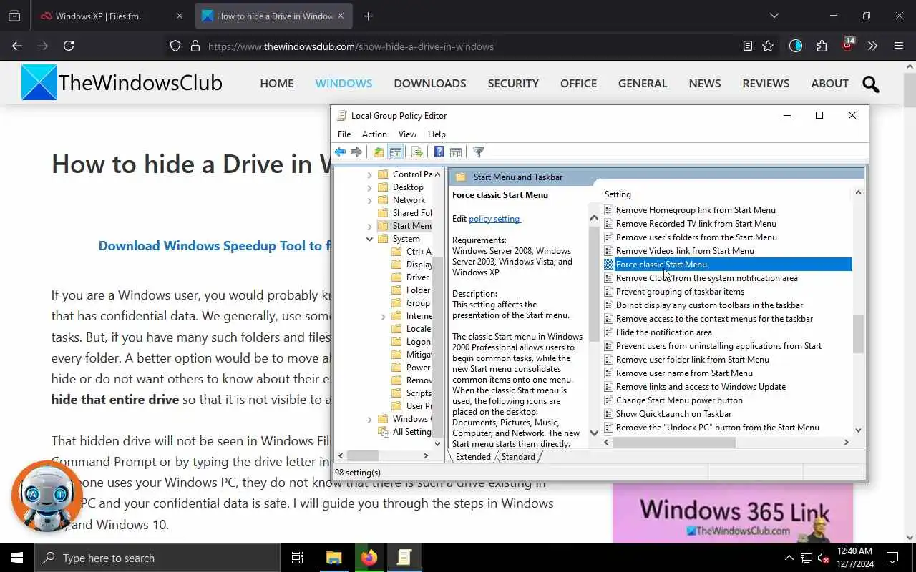
Task: Click the Firefox icon in the taskbar
Action: pyautogui.click(x=369, y=558)
